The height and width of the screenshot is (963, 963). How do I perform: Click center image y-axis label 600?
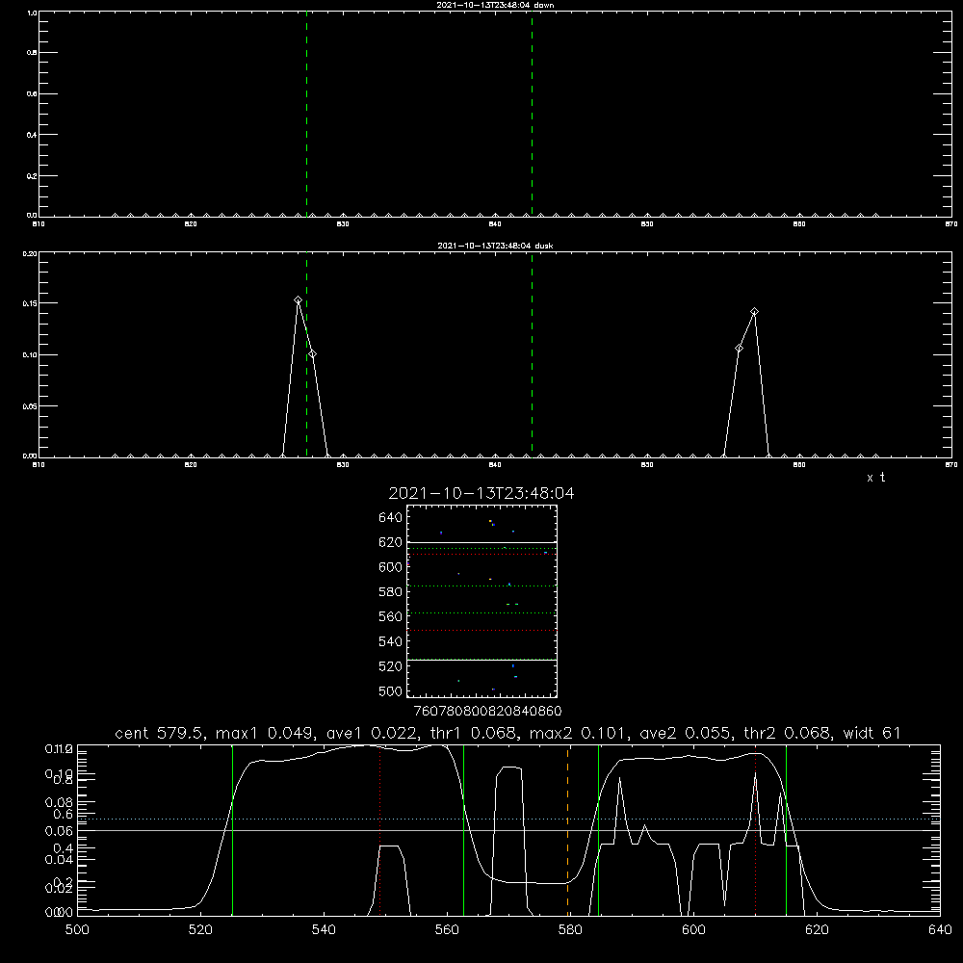point(391,567)
